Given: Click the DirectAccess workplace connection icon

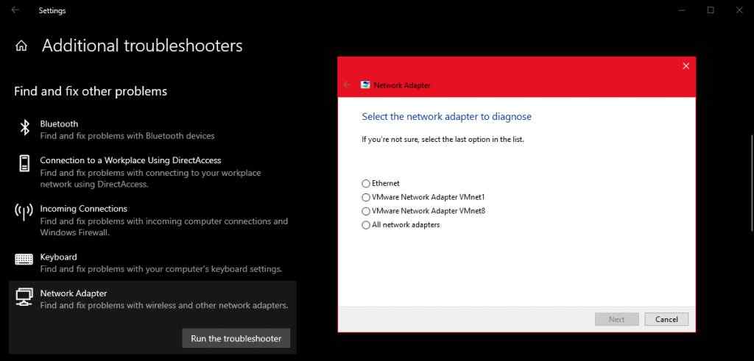Looking at the screenshot, I should click(24, 162).
